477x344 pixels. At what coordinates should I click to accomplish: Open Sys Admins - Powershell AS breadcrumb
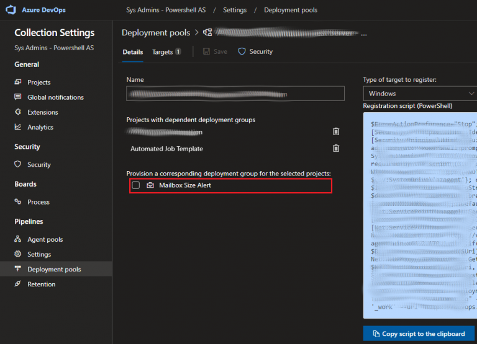point(166,10)
